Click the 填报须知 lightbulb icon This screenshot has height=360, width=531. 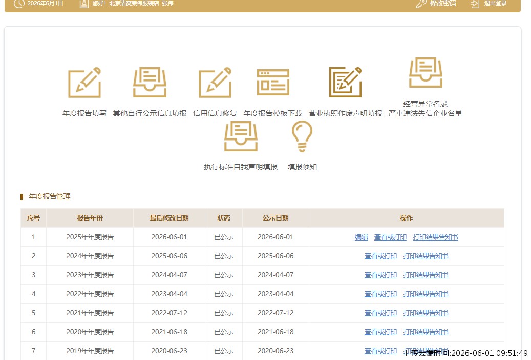pos(302,136)
